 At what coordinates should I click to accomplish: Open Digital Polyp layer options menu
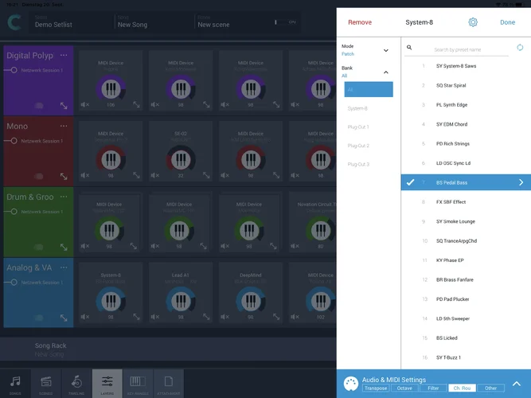tap(64, 56)
